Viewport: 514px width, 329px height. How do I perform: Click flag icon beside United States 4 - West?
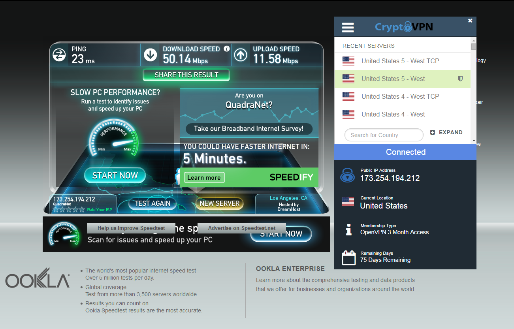(348, 114)
